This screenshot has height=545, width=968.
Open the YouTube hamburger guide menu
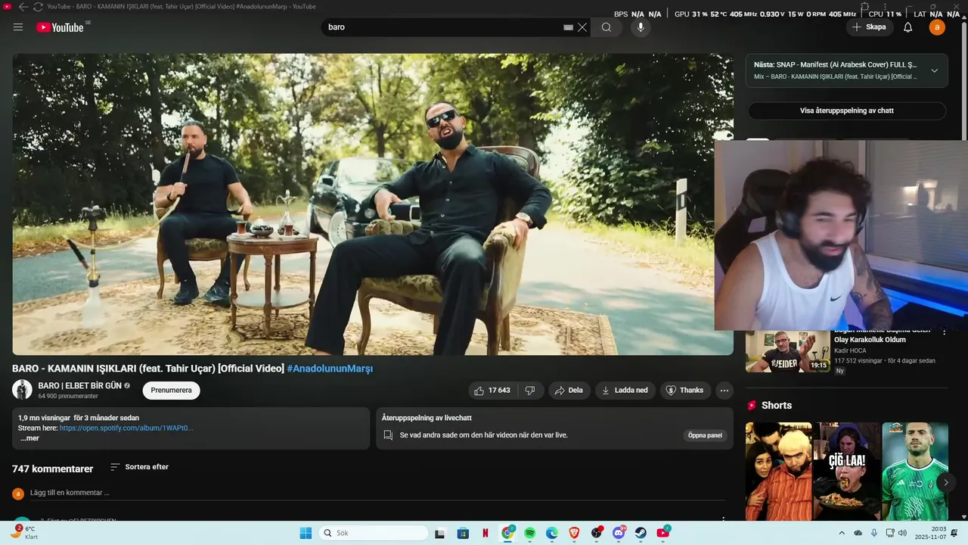tap(18, 27)
